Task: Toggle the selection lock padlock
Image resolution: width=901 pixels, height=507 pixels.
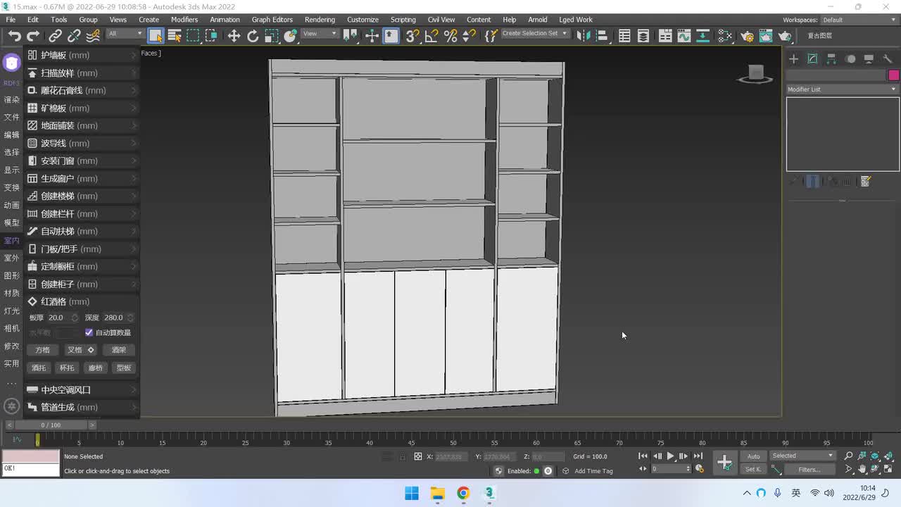Action: pyautogui.click(x=403, y=456)
